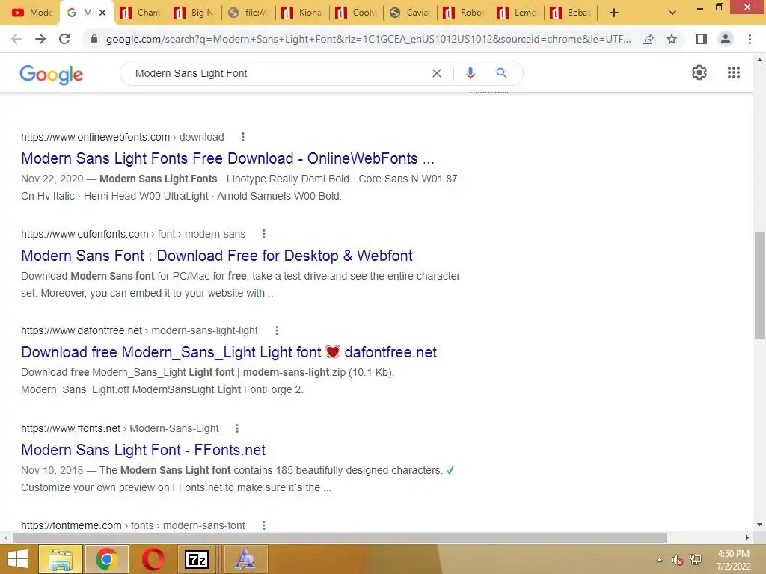Viewport: 766px width, 574px height.
Task: Switch to the 'Bebas' tab
Action: (571, 13)
